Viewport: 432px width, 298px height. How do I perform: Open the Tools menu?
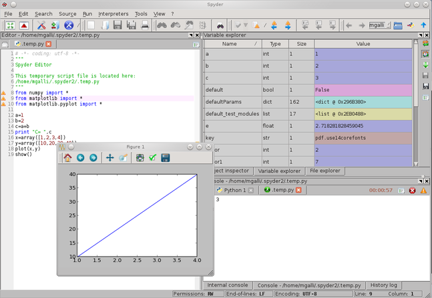(x=141, y=14)
